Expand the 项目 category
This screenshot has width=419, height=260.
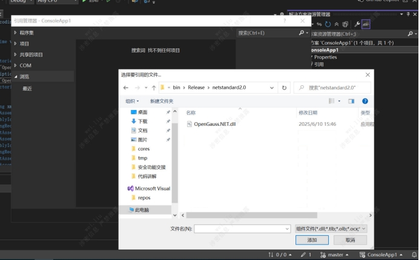click(15, 44)
